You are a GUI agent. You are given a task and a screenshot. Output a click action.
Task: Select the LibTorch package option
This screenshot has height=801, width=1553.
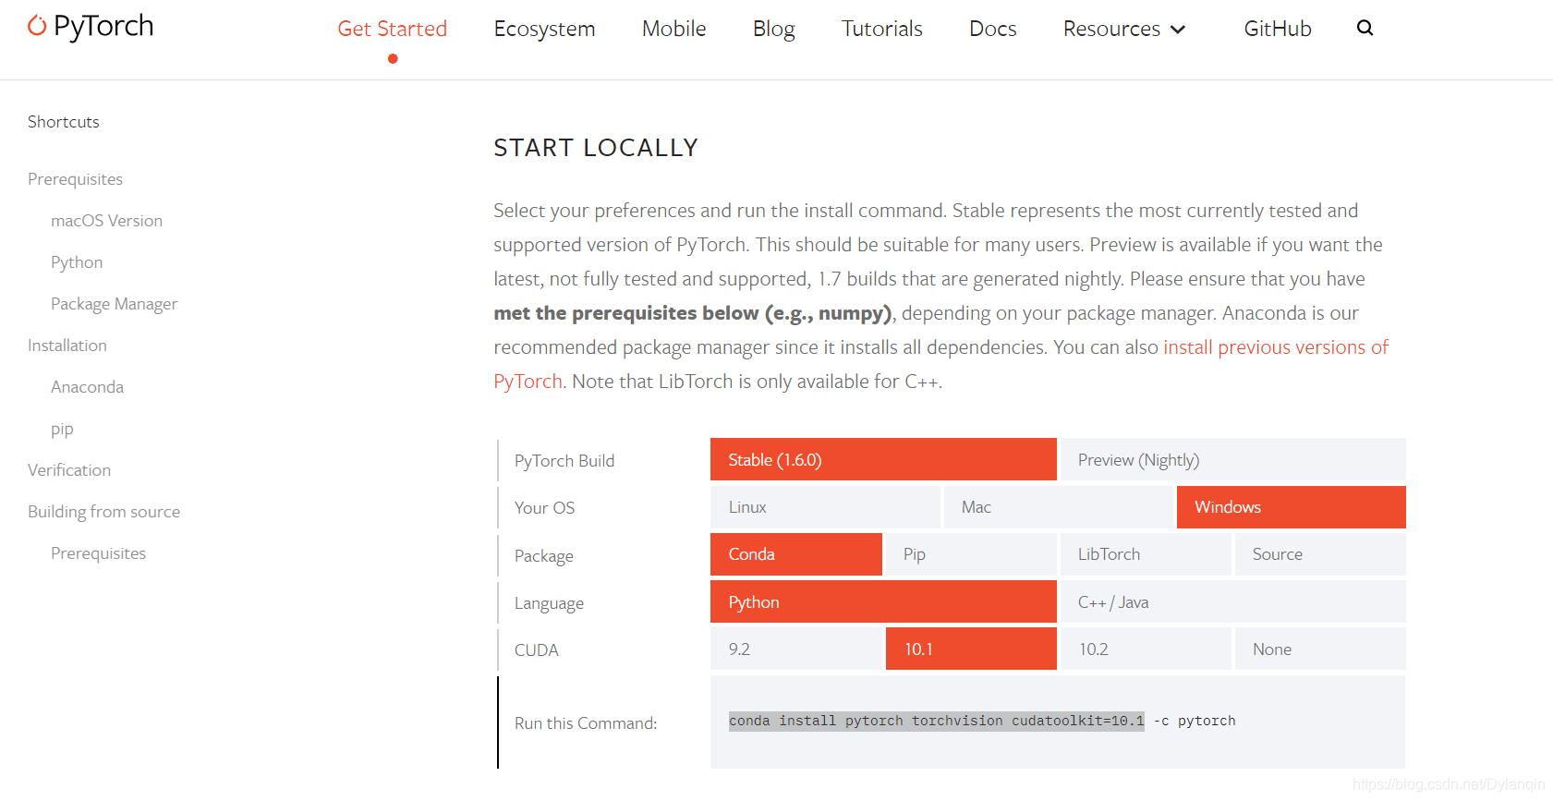[1146, 554]
